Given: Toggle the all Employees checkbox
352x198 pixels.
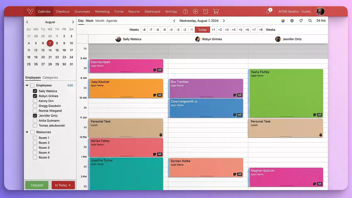Looking at the screenshot, I should click(33, 85).
